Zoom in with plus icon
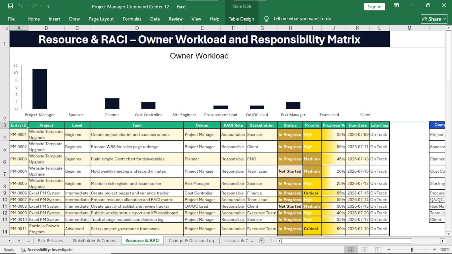This screenshot has height=254, width=452. click(x=434, y=250)
